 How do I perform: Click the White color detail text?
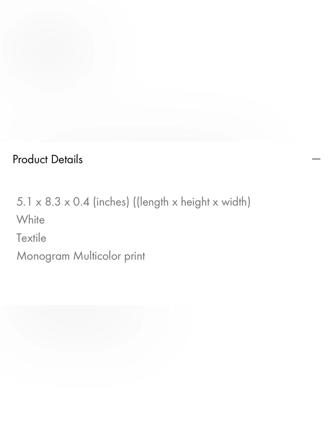pyautogui.click(x=30, y=220)
